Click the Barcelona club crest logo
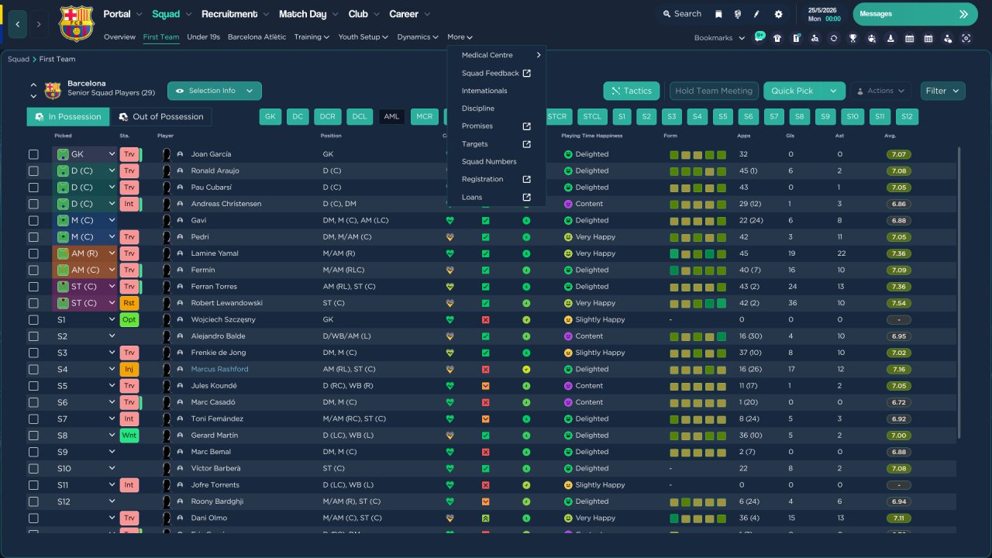 [76, 23]
